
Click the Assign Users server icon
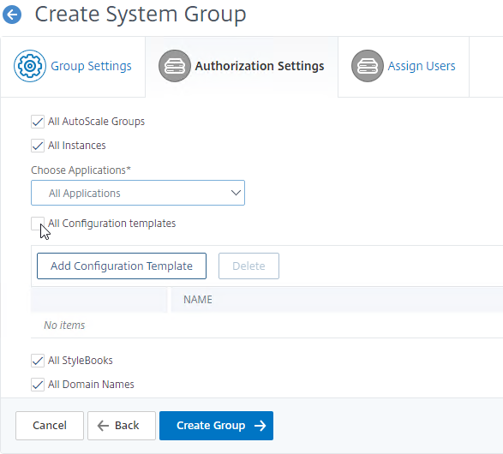[368, 66]
